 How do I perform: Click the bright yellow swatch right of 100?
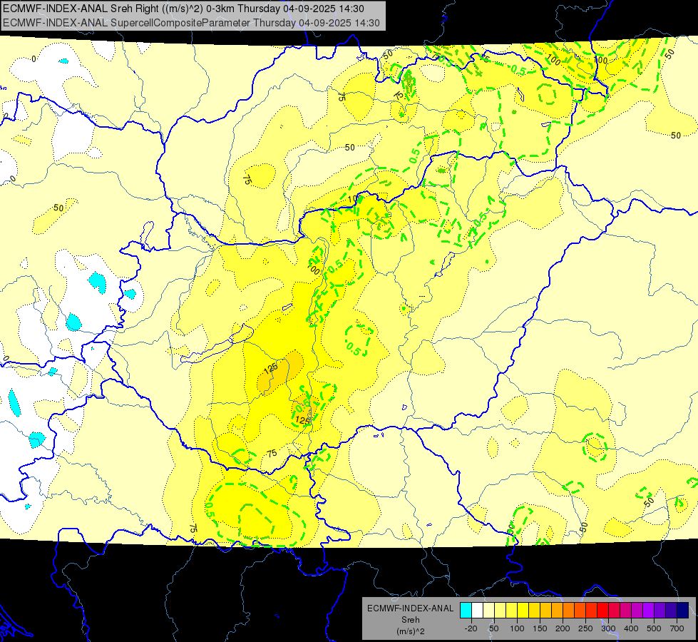523,611
